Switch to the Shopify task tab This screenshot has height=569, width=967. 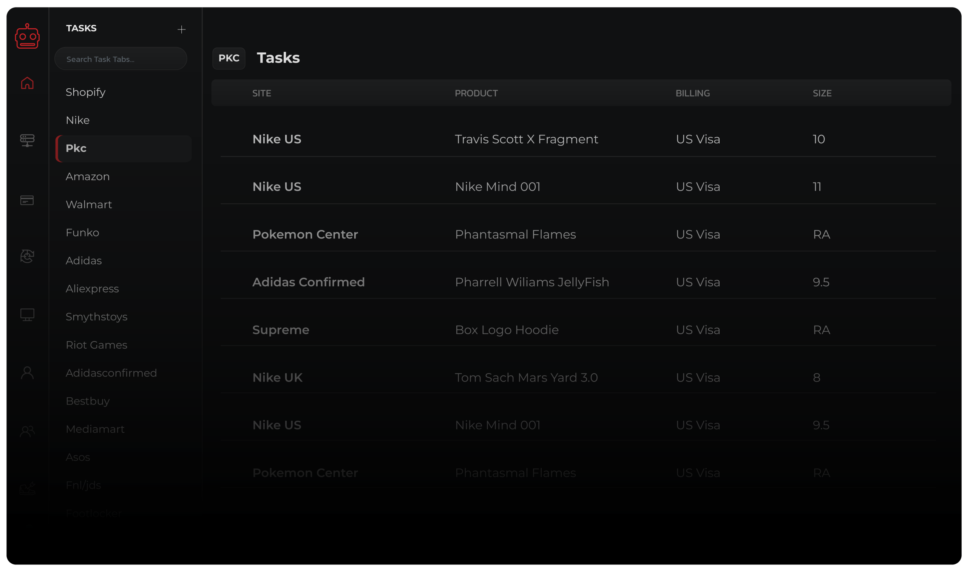(x=86, y=92)
